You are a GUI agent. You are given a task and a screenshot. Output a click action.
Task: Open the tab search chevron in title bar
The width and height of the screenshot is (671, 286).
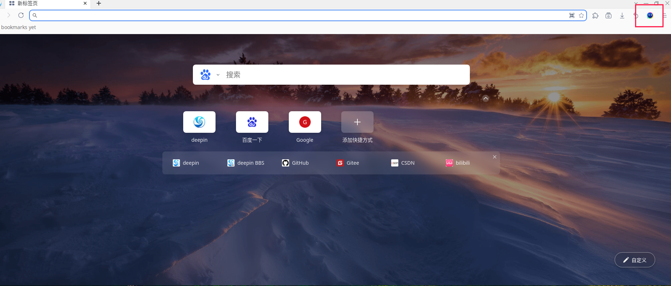tap(636, 3)
